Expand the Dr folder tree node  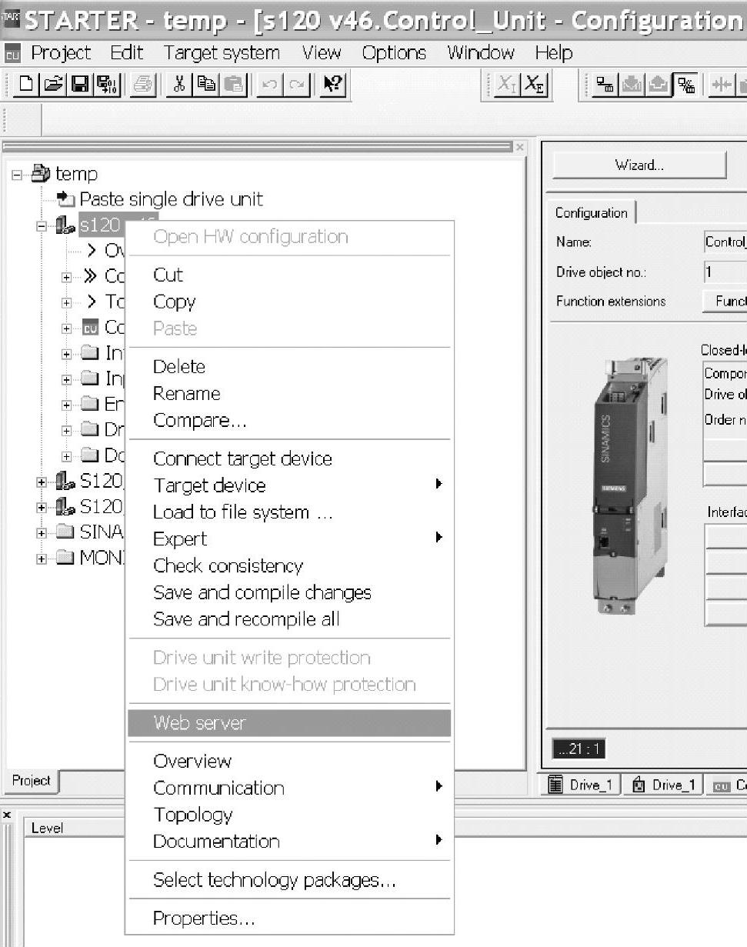click(x=67, y=429)
